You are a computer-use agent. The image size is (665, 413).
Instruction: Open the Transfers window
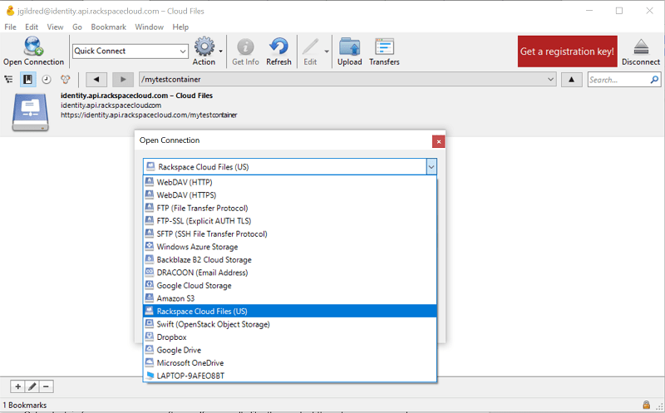tap(384, 51)
